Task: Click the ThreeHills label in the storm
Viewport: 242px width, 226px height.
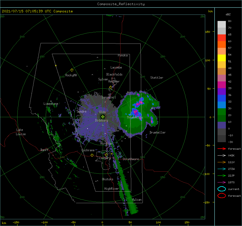Action: tap(135, 117)
